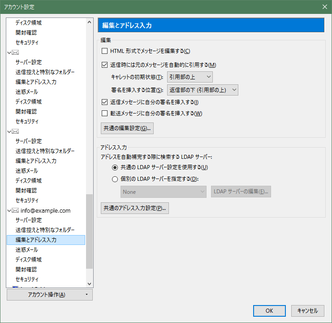Click the account tree vertical scrollbar thumb
Image resolution: width=332 pixels, height=323 pixels.
pos(89,231)
